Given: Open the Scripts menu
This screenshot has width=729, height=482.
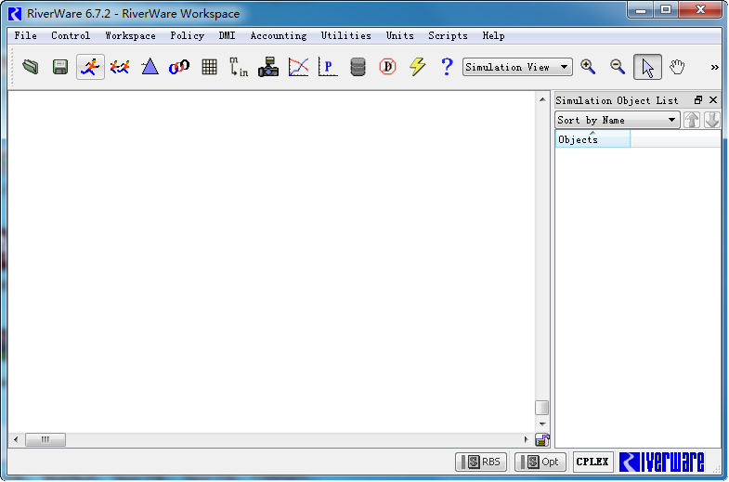Looking at the screenshot, I should click(x=448, y=36).
